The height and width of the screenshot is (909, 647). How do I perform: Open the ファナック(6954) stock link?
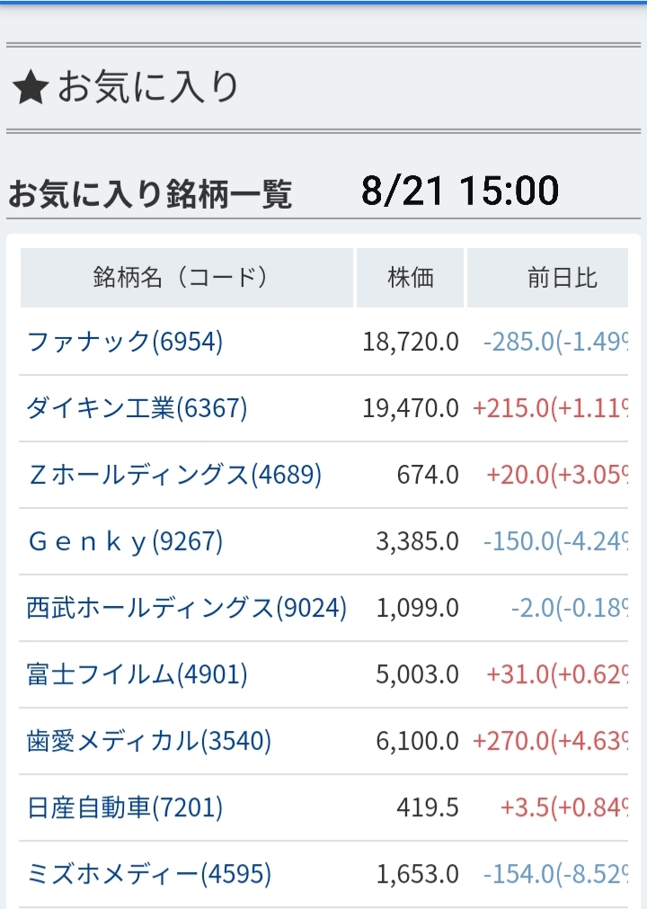(x=125, y=342)
